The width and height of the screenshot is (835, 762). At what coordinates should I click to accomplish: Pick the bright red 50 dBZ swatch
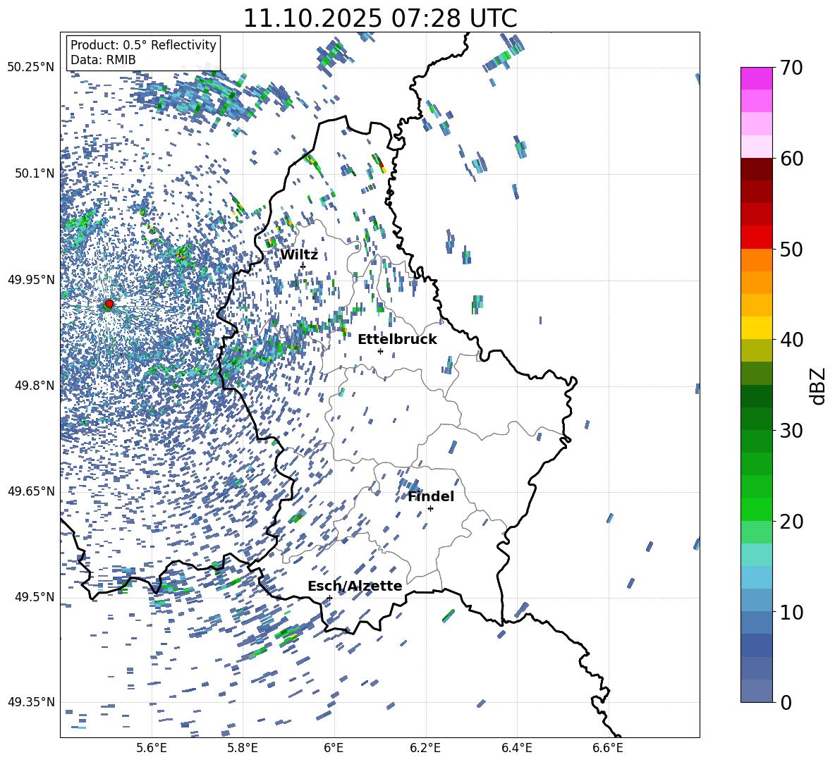757,237
